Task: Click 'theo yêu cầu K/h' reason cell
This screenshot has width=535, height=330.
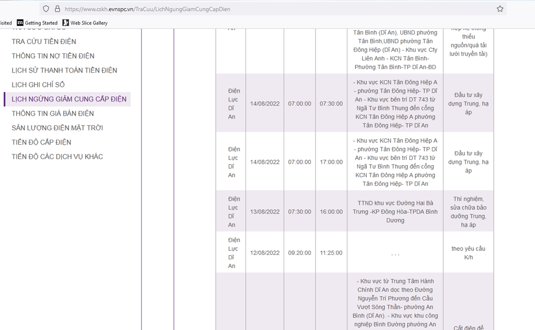Action: [469, 253]
